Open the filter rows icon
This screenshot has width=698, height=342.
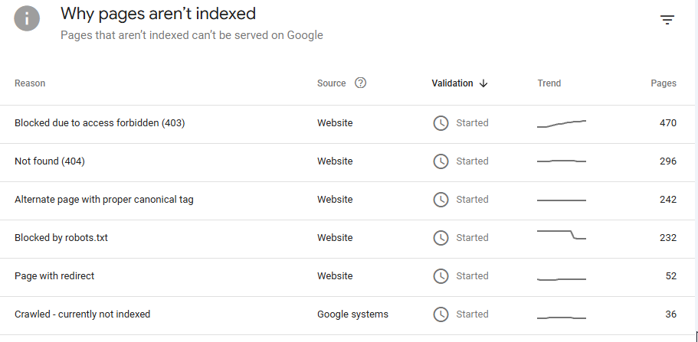[x=667, y=21]
